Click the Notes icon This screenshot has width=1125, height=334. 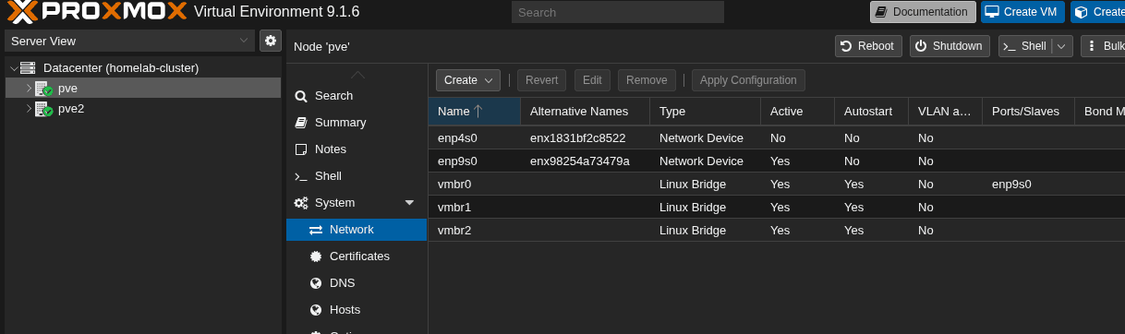[301, 149]
